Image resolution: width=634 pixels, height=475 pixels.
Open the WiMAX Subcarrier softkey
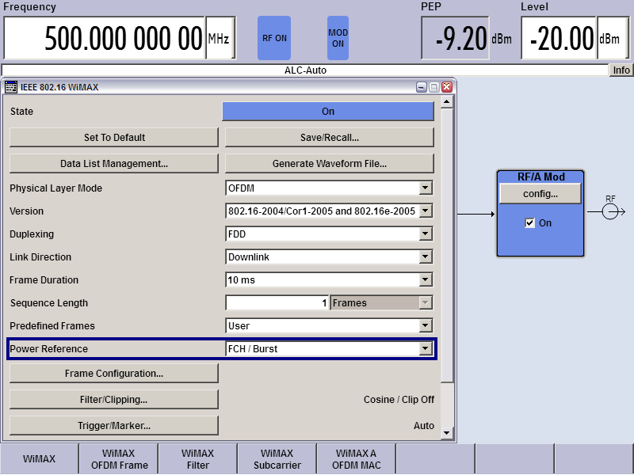coord(277,459)
